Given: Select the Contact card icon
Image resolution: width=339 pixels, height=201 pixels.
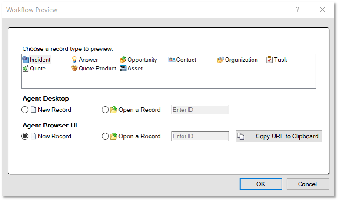Looking at the screenshot, I should (x=172, y=60).
